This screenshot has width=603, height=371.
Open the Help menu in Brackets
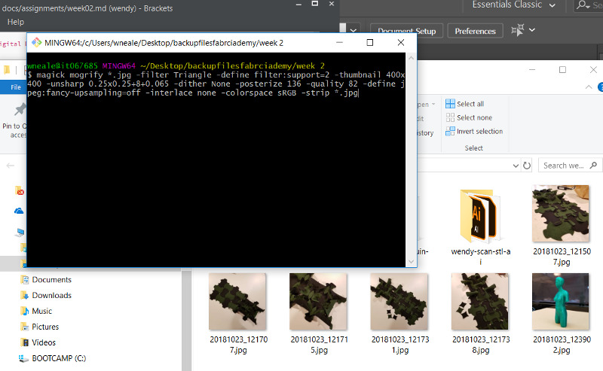tap(15, 22)
